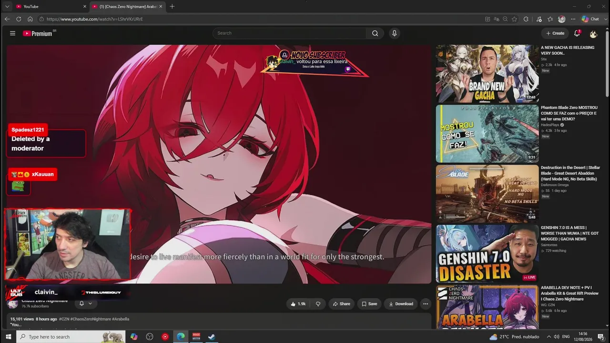Visit the HadesPlays channel link
610x343 pixels.
[x=550, y=125]
